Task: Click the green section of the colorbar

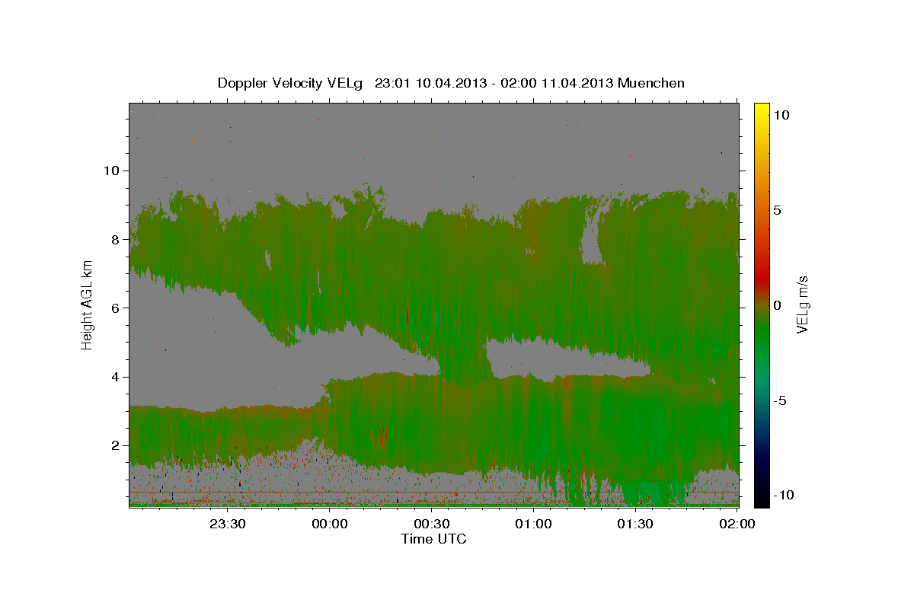Action: tap(762, 335)
